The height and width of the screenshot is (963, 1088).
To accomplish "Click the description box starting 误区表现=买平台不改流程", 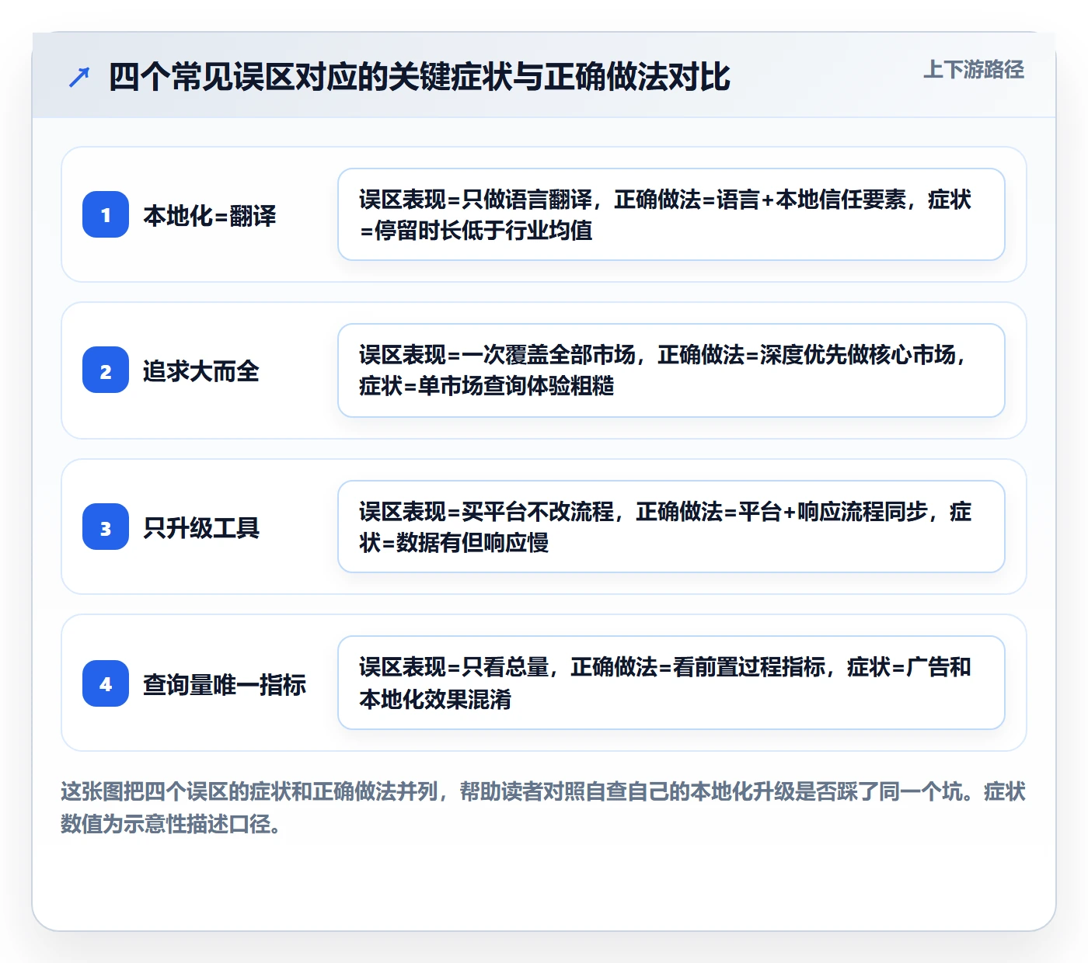I will pyautogui.click(x=671, y=527).
